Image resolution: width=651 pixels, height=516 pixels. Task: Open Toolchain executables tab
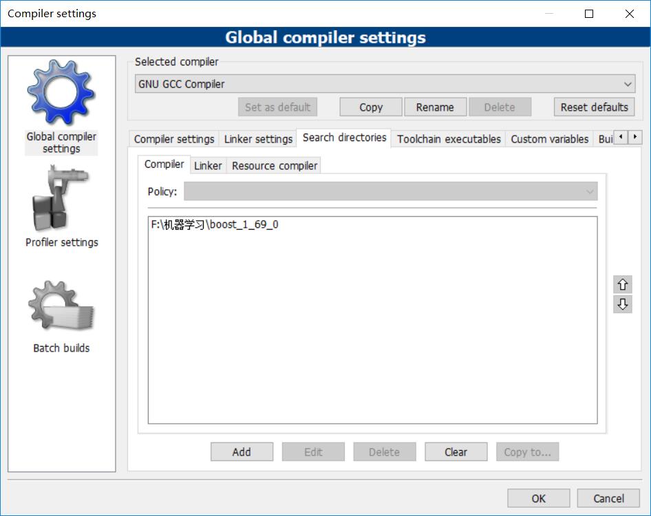coord(449,139)
